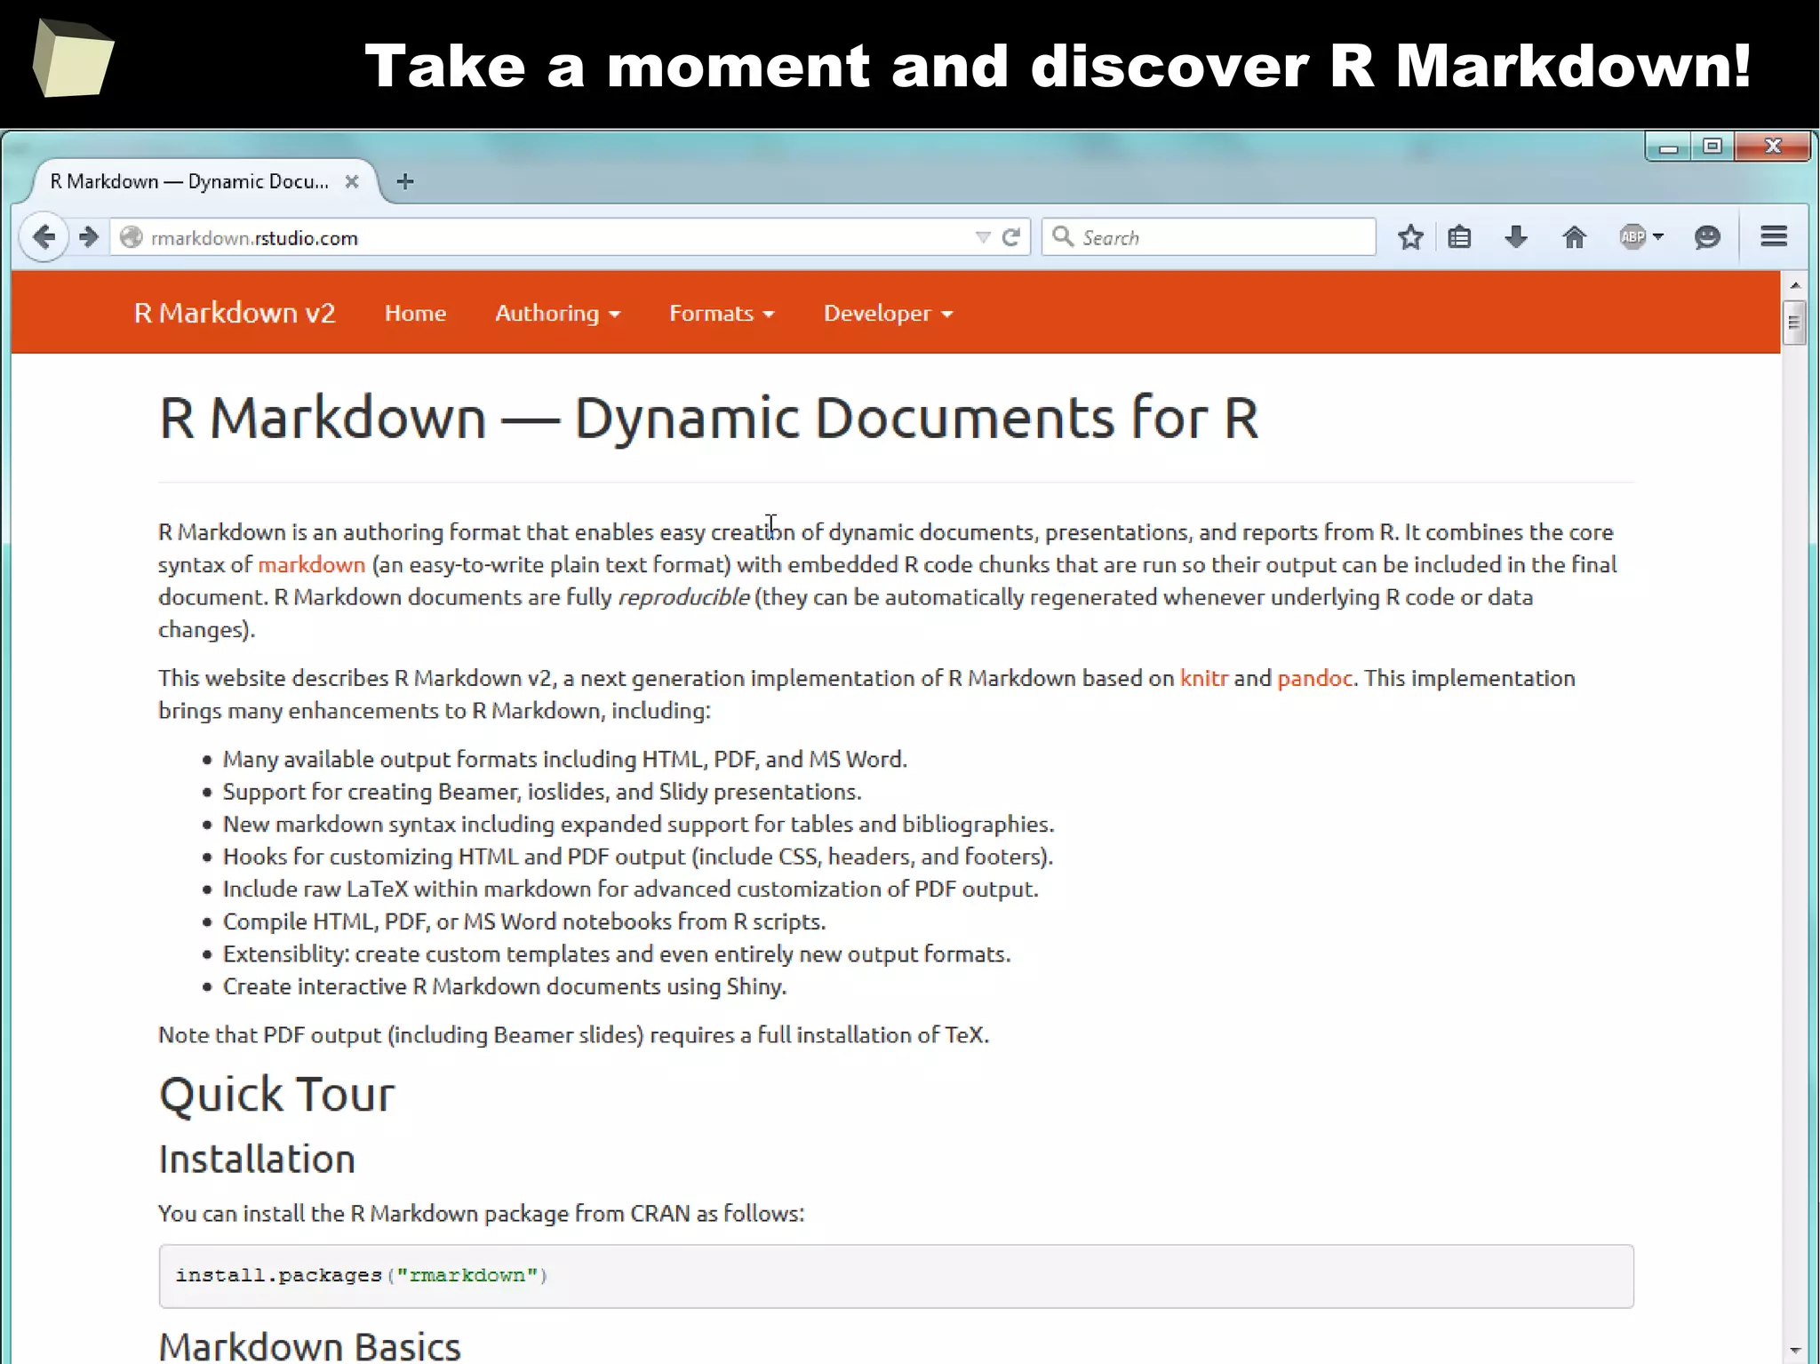The width and height of the screenshot is (1820, 1364).
Task: Close the R Markdown tab
Action: (x=352, y=181)
